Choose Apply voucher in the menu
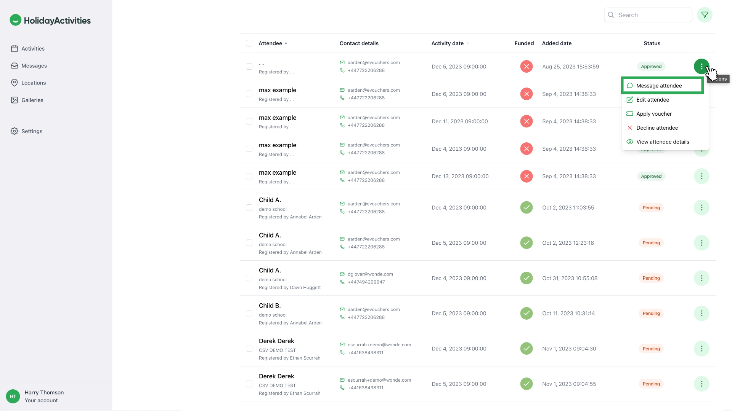732x411 pixels. coord(653,114)
